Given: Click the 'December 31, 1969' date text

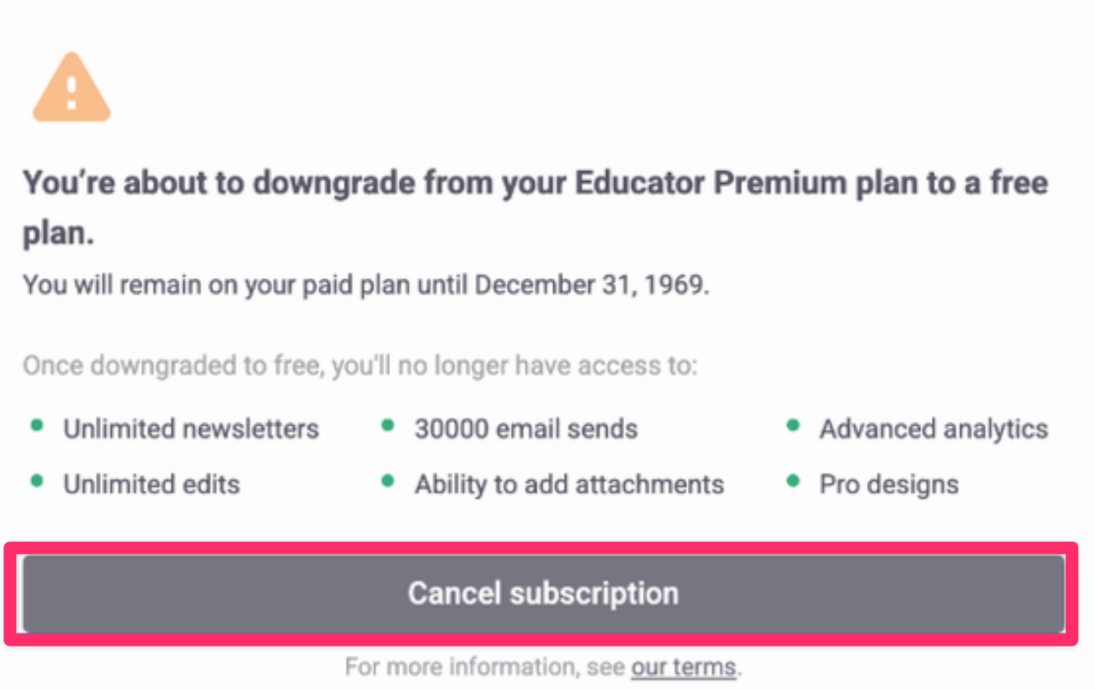Looking at the screenshot, I should [x=590, y=285].
